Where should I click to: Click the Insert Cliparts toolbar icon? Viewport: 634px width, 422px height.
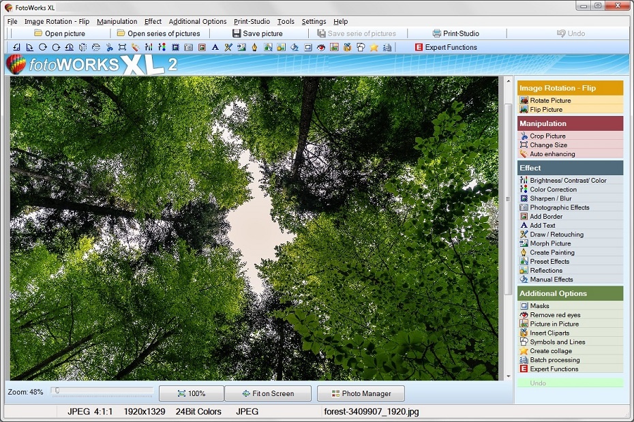[347, 47]
